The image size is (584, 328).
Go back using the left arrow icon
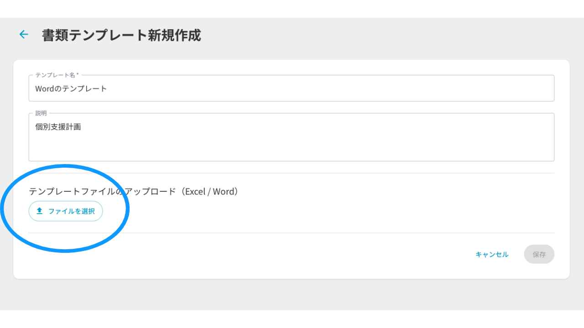24,34
